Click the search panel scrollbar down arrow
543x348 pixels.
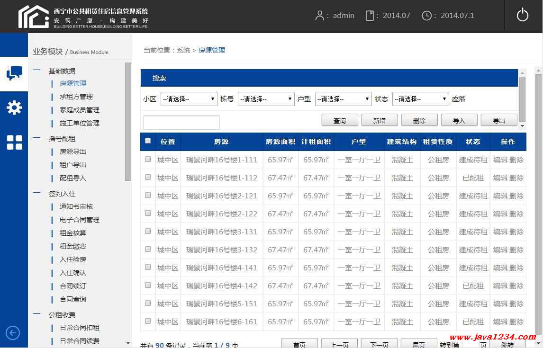point(522,126)
